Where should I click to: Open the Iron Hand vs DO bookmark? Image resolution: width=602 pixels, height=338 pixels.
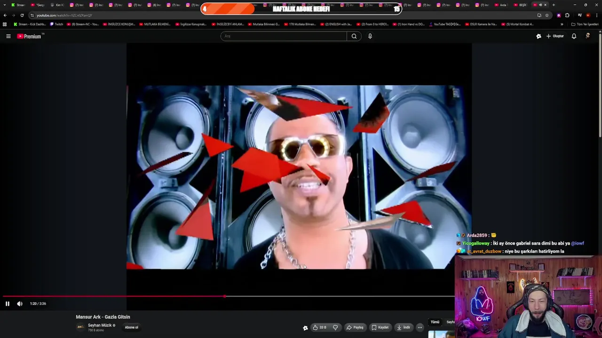click(409, 24)
